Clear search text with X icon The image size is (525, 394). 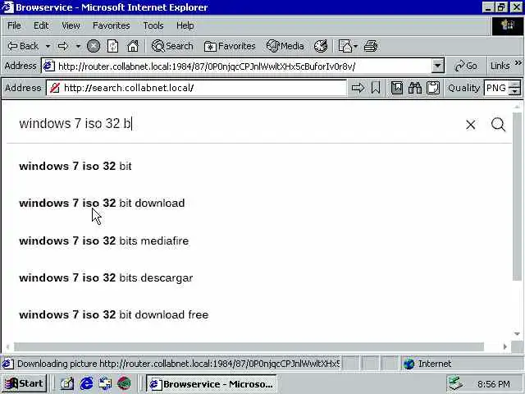pyautogui.click(x=470, y=124)
